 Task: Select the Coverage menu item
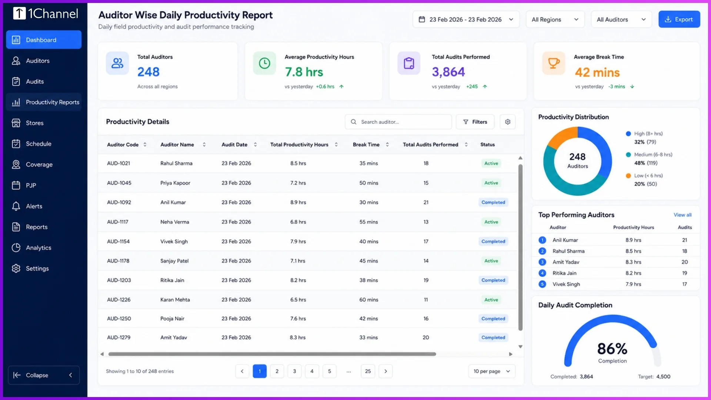44,164
